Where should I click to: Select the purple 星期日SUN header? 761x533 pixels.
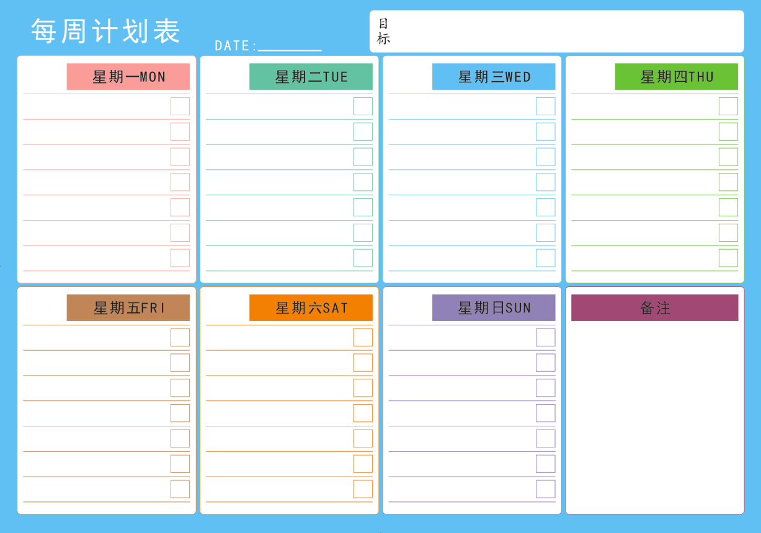494,308
